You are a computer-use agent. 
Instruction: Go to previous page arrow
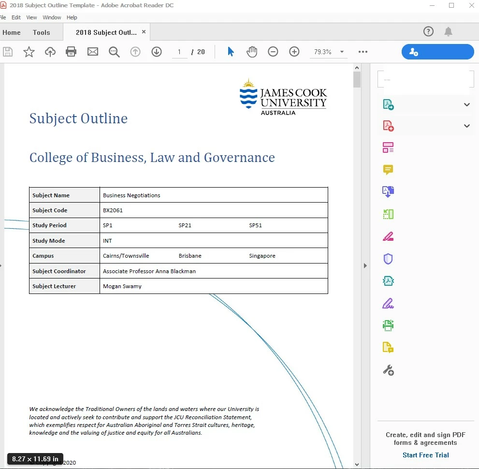point(135,52)
